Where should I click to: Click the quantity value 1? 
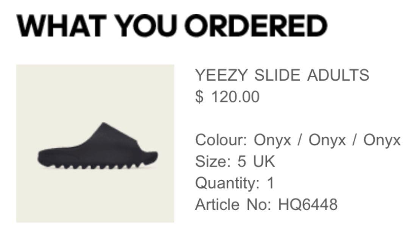tap(271, 183)
